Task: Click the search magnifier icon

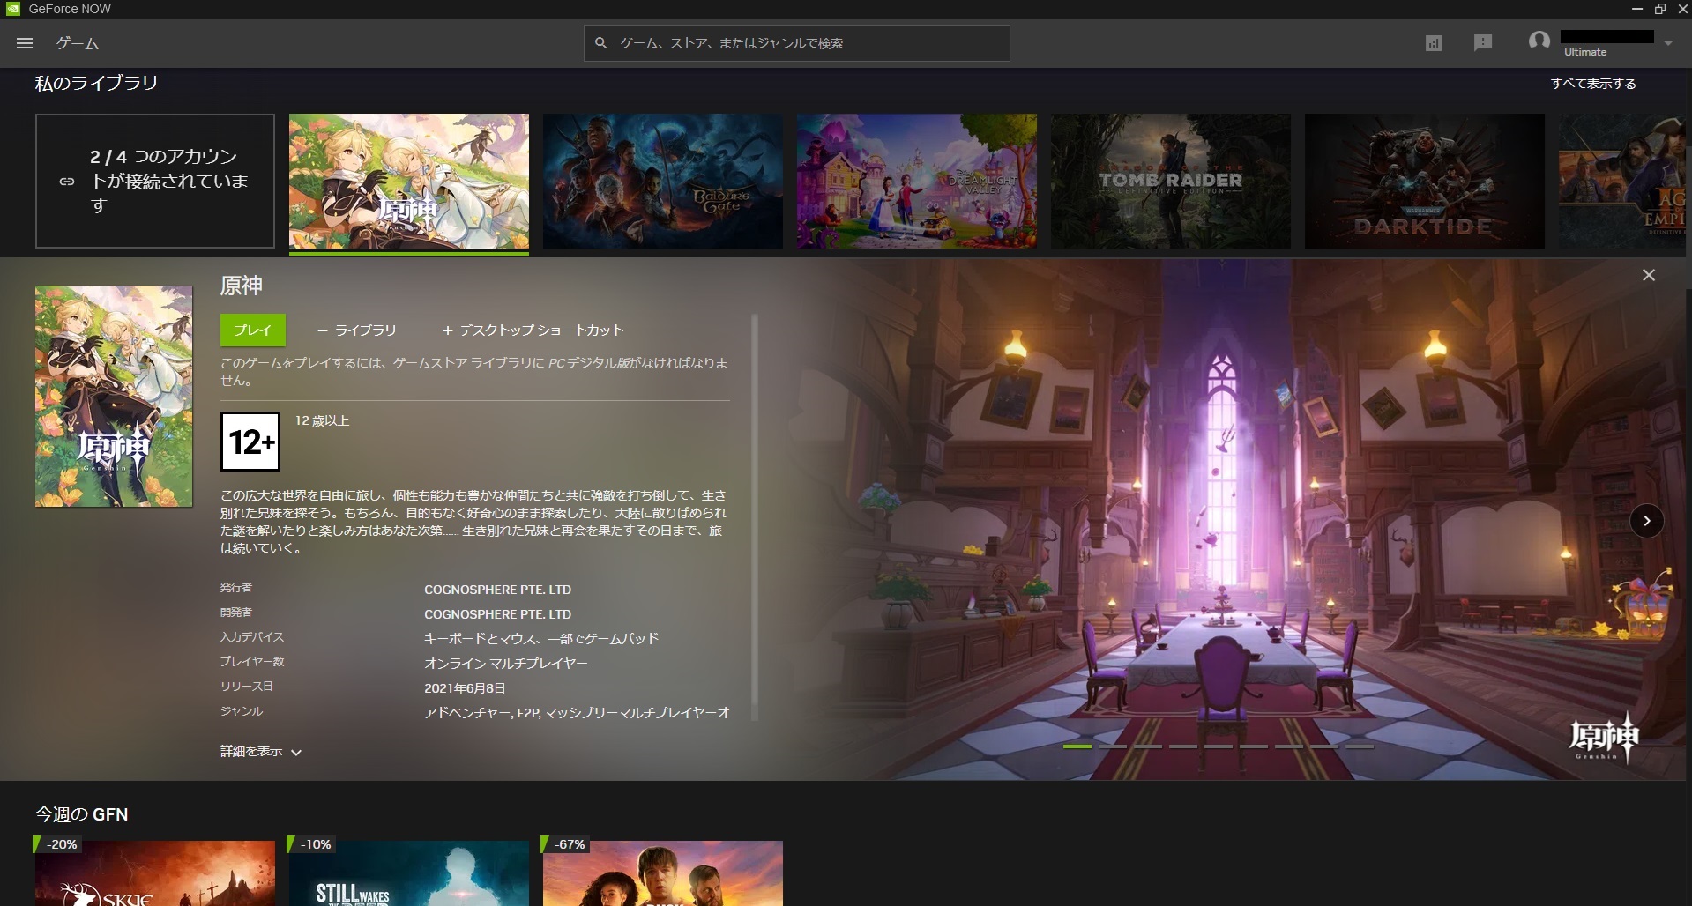Action: pyautogui.click(x=601, y=43)
